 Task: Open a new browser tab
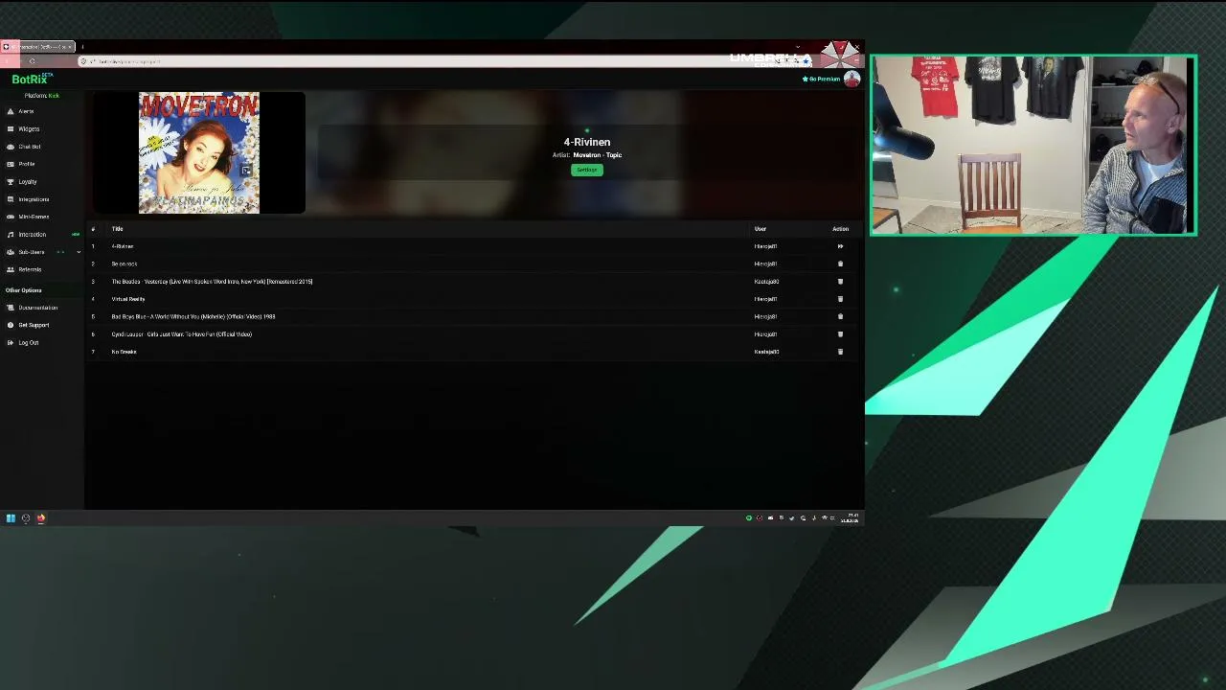coord(82,46)
